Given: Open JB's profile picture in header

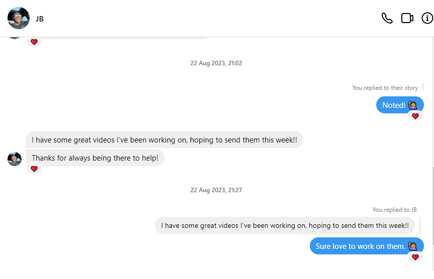Looking at the screenshot, I should tap(19, 19).
